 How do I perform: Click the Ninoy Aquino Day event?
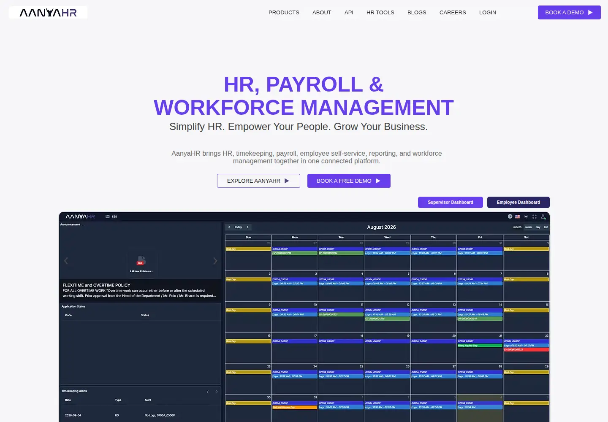point(480,346)
